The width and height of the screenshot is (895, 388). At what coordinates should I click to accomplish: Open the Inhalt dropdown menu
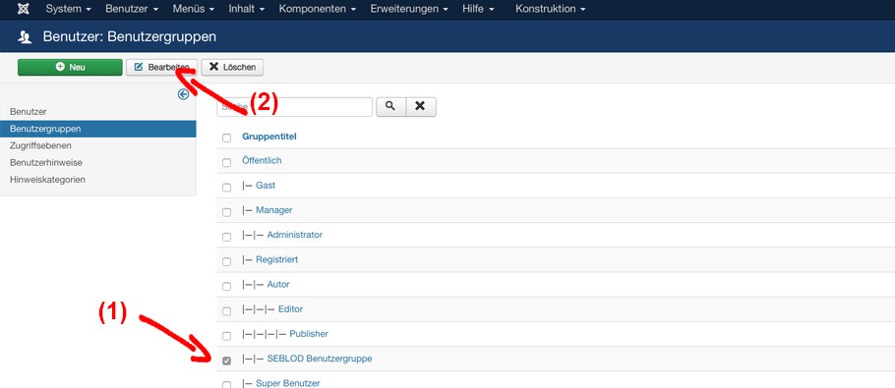tap(247, 9)
